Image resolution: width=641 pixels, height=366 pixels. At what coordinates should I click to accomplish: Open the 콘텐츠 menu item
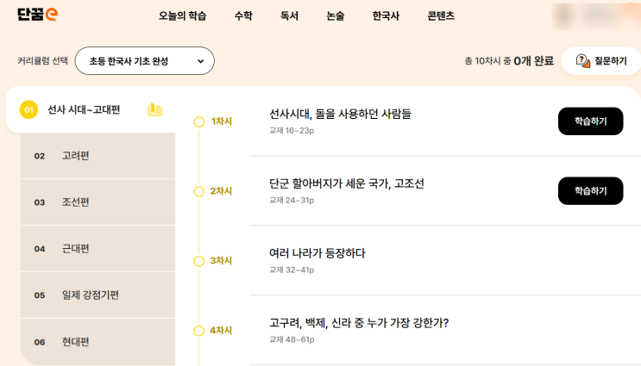(x=441, y=16)
